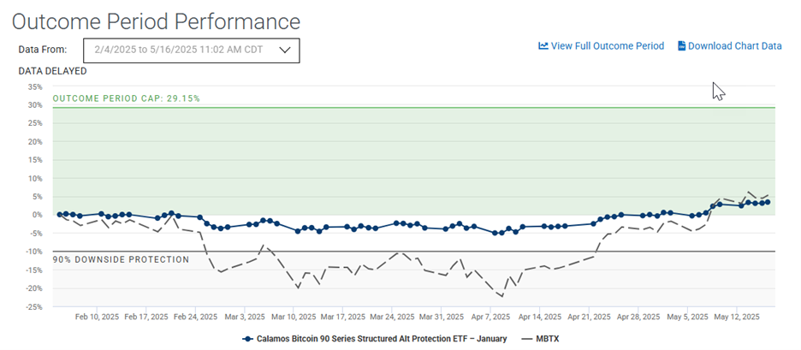Click the chart icon beside View Full Outcome Period

tap(543, 46)
